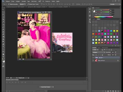Click Criar Linha do Tempo de Vídeo button
The height and width of the screenshot is (92, 123).
(x=46, y=87)
